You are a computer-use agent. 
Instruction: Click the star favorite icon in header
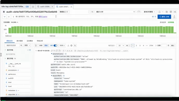(x=167, y=12)
